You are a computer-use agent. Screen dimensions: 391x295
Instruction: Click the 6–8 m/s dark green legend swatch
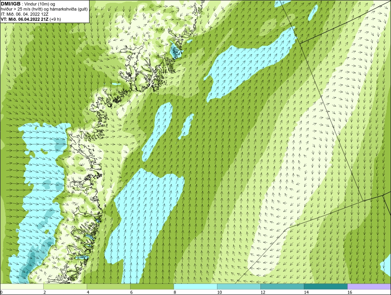tap(152, 286)
